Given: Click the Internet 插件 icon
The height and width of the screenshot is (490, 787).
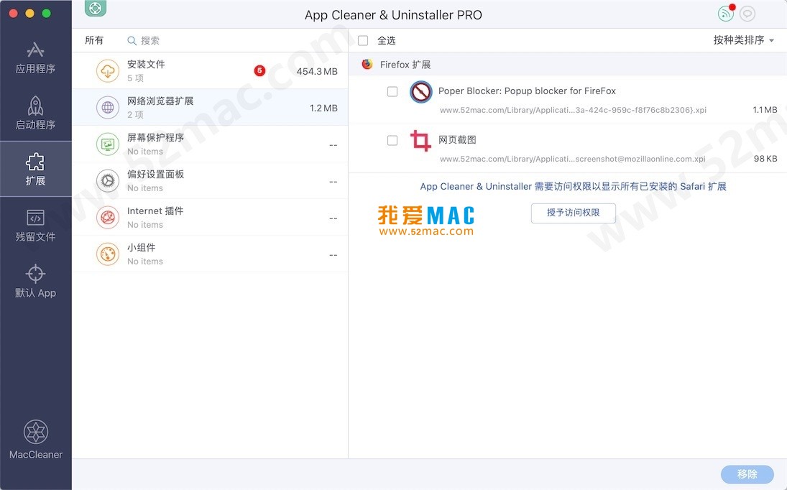Looking at the screenshot, I should pos(107,218).
